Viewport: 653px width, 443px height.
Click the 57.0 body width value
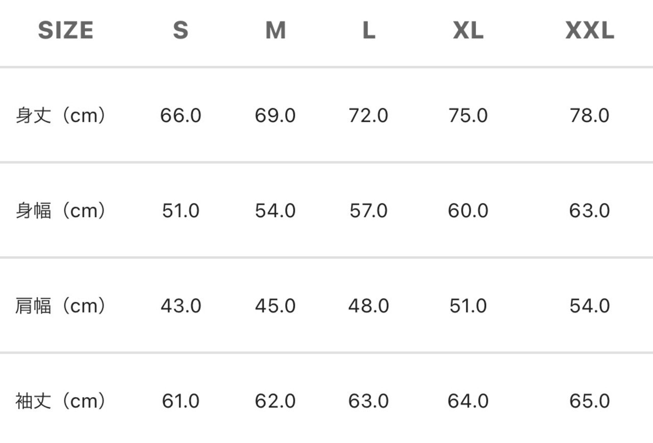click(x=369, y=211)
